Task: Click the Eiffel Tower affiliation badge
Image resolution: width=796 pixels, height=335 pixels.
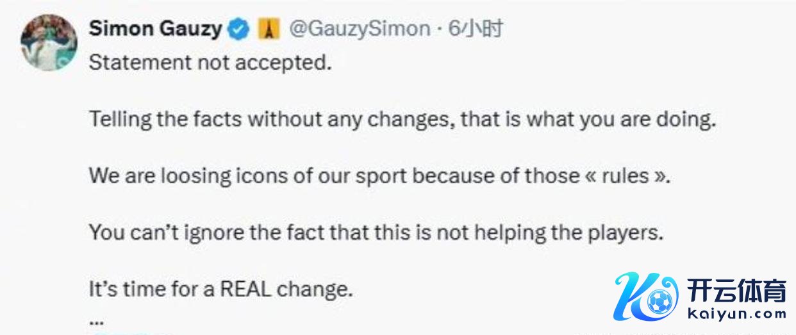Action: point(270,29)
